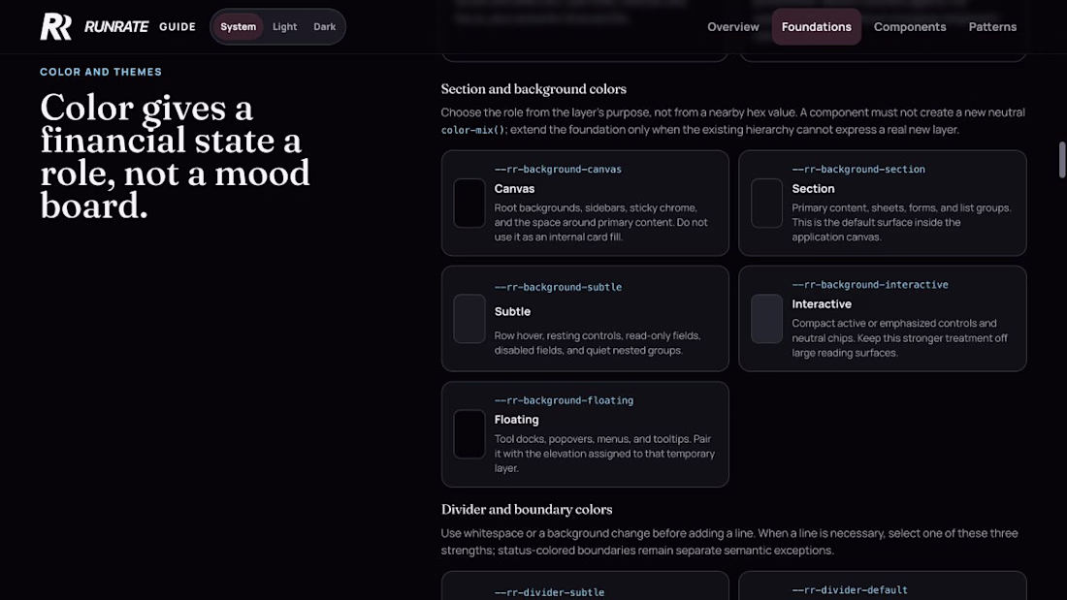The image size is (1067, 600).
Task: Click the --rr-background-canvas token name
Action: (558, 170)
